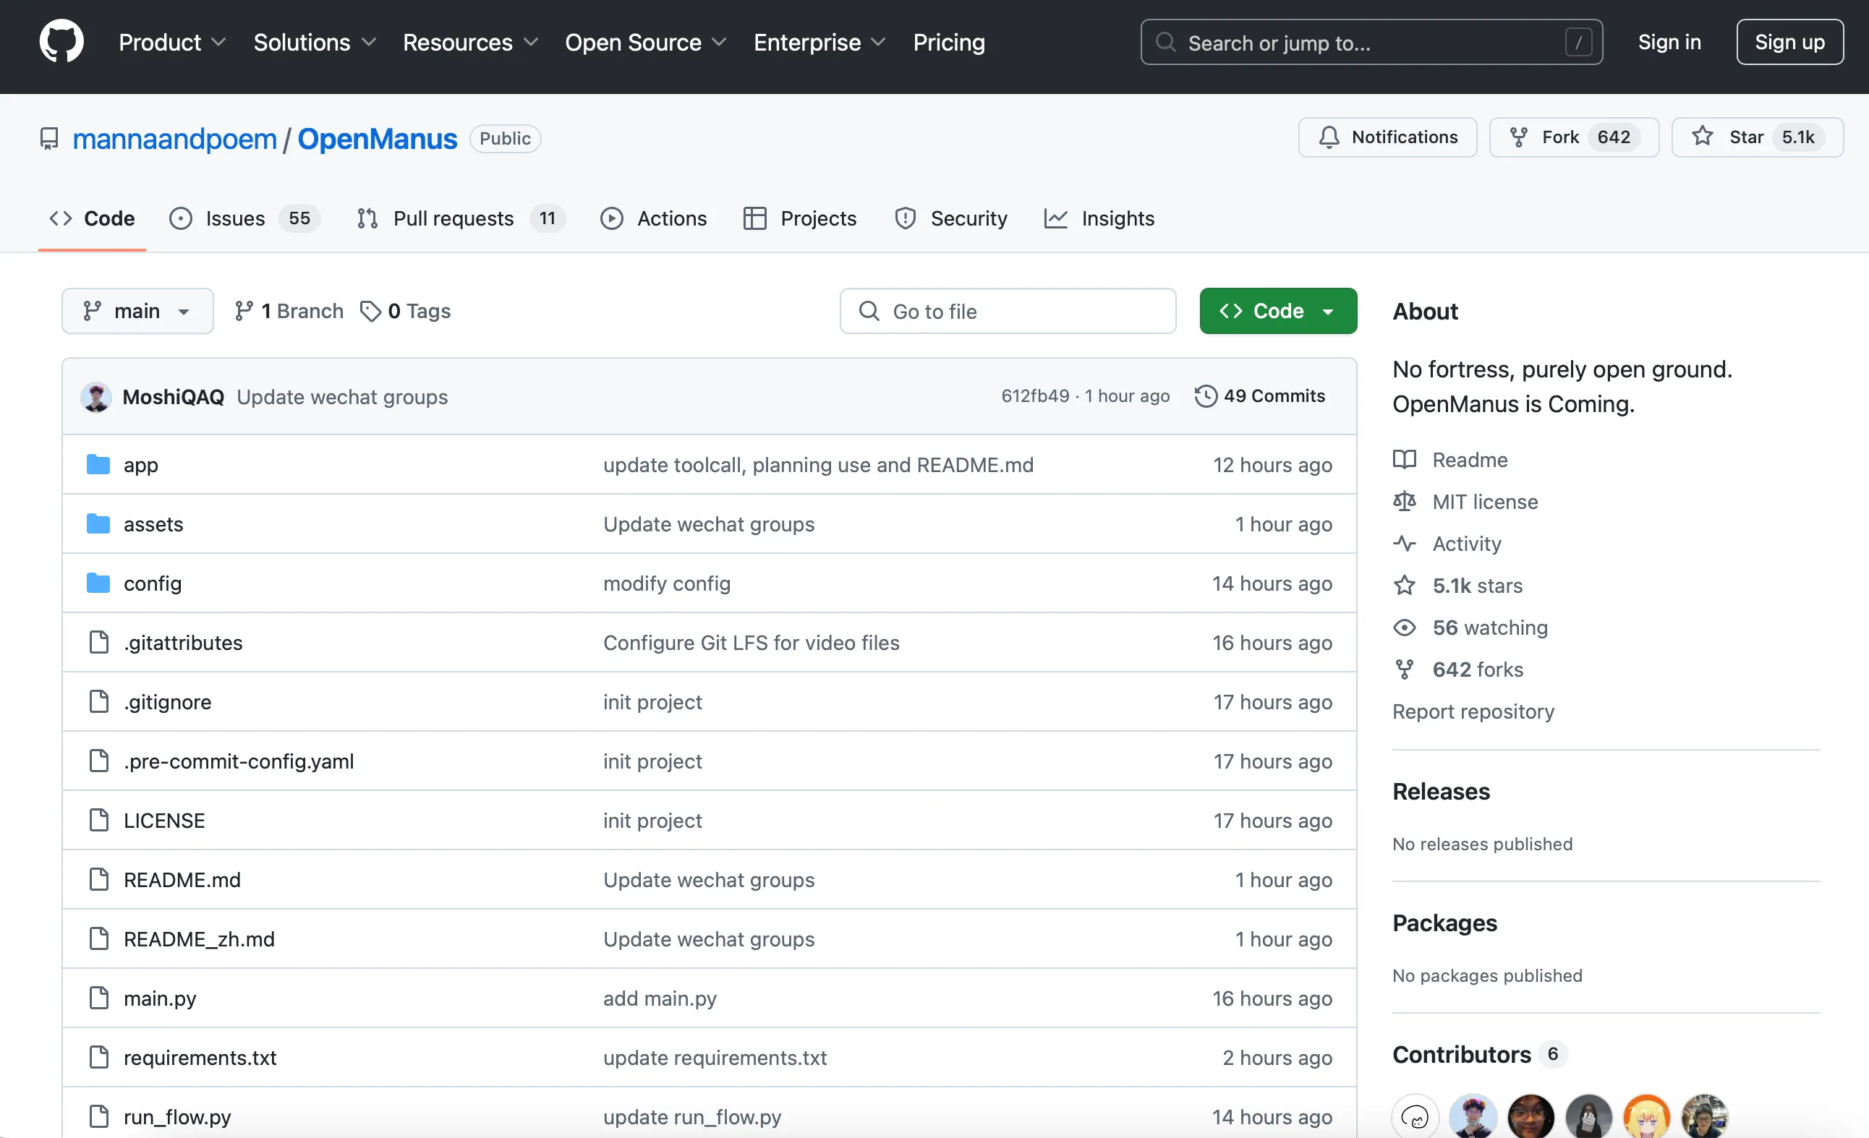Click the Fork button

(x=1574, y=137)
